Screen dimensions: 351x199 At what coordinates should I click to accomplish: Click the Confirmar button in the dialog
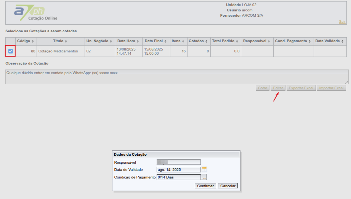coord(205,186)
